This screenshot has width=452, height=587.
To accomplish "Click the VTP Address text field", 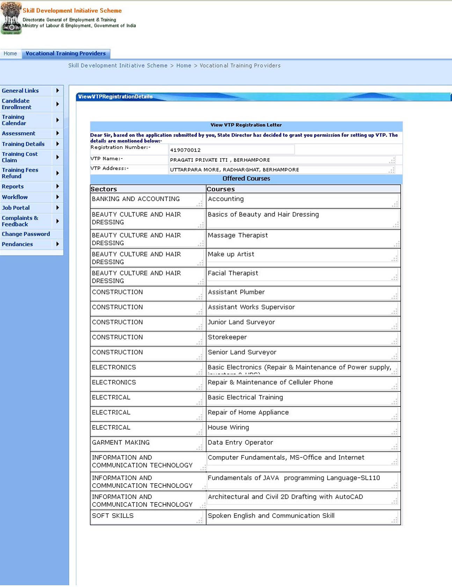I will pyautogui.click(x=282, y=170).
